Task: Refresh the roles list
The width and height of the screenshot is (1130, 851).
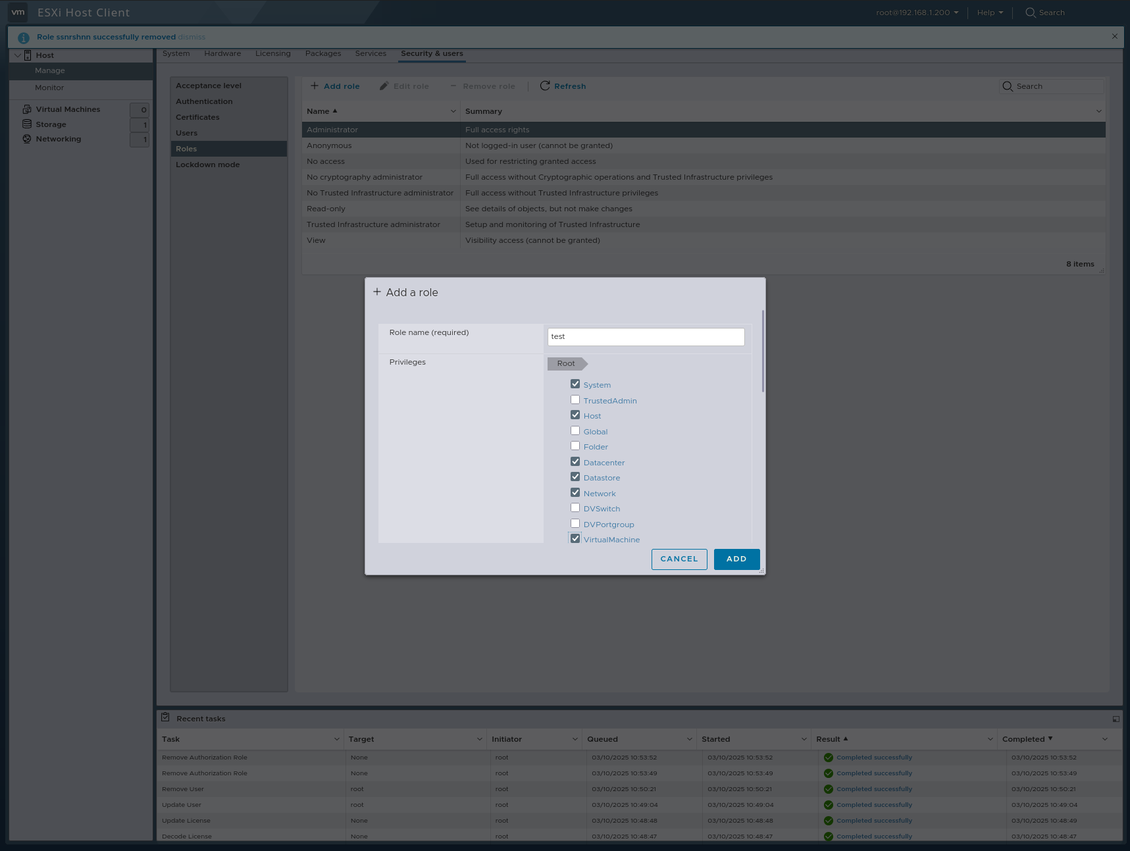Action: tap(544, 86)
